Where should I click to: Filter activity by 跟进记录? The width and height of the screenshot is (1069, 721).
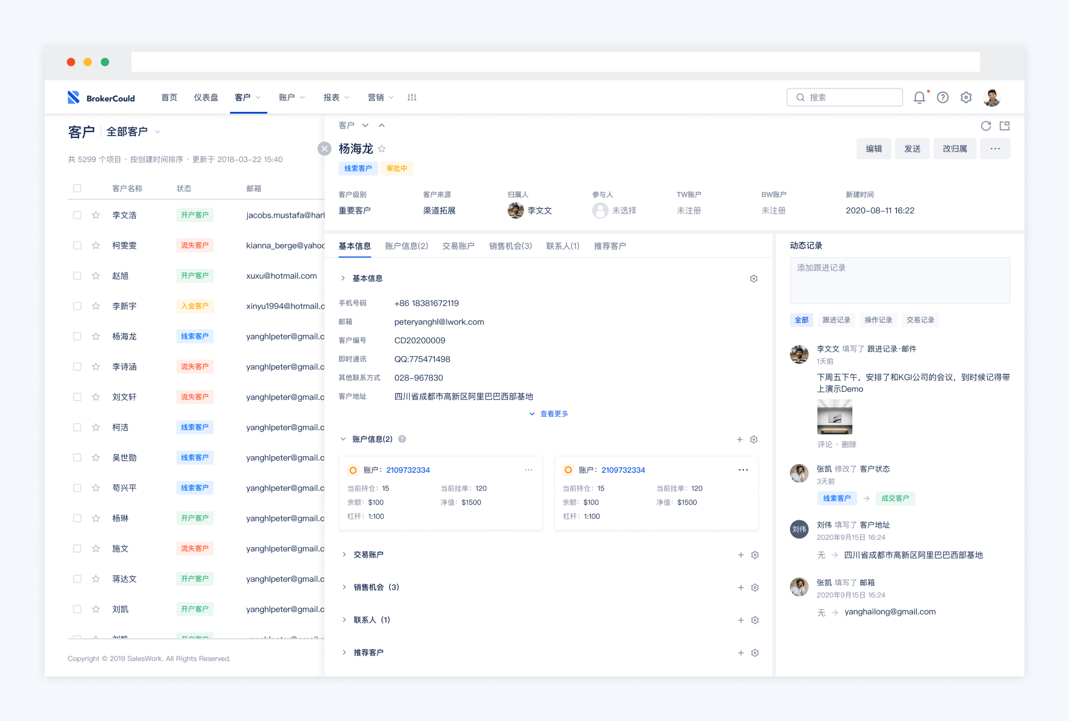click(x=836, y=320)
